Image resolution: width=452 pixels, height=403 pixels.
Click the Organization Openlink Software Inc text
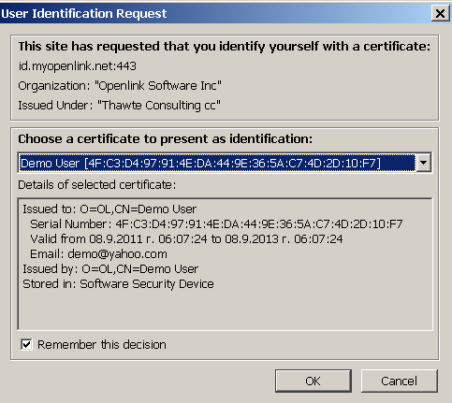point(120,86)
